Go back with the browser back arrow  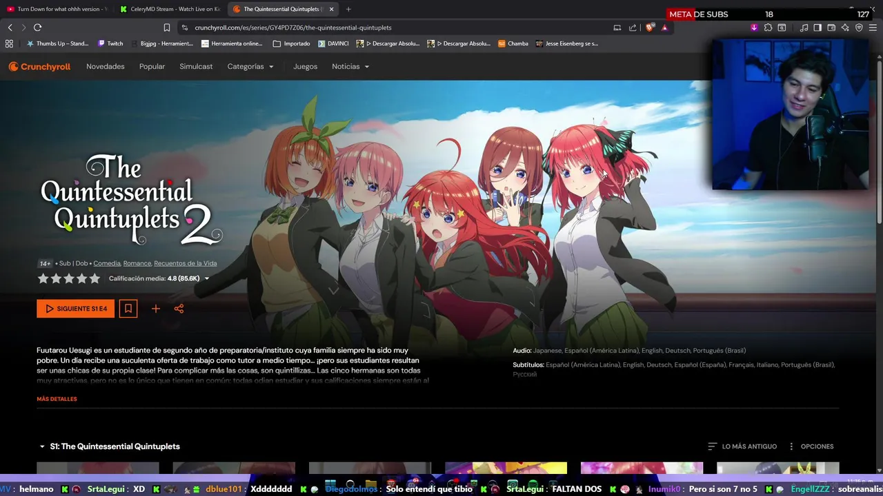point(10,28)
